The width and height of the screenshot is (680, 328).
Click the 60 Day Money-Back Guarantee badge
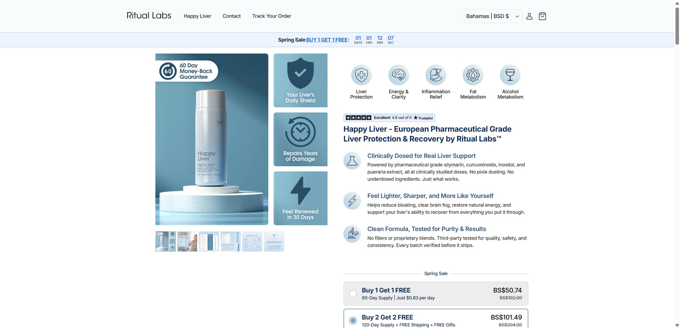[x=187, y=71]
